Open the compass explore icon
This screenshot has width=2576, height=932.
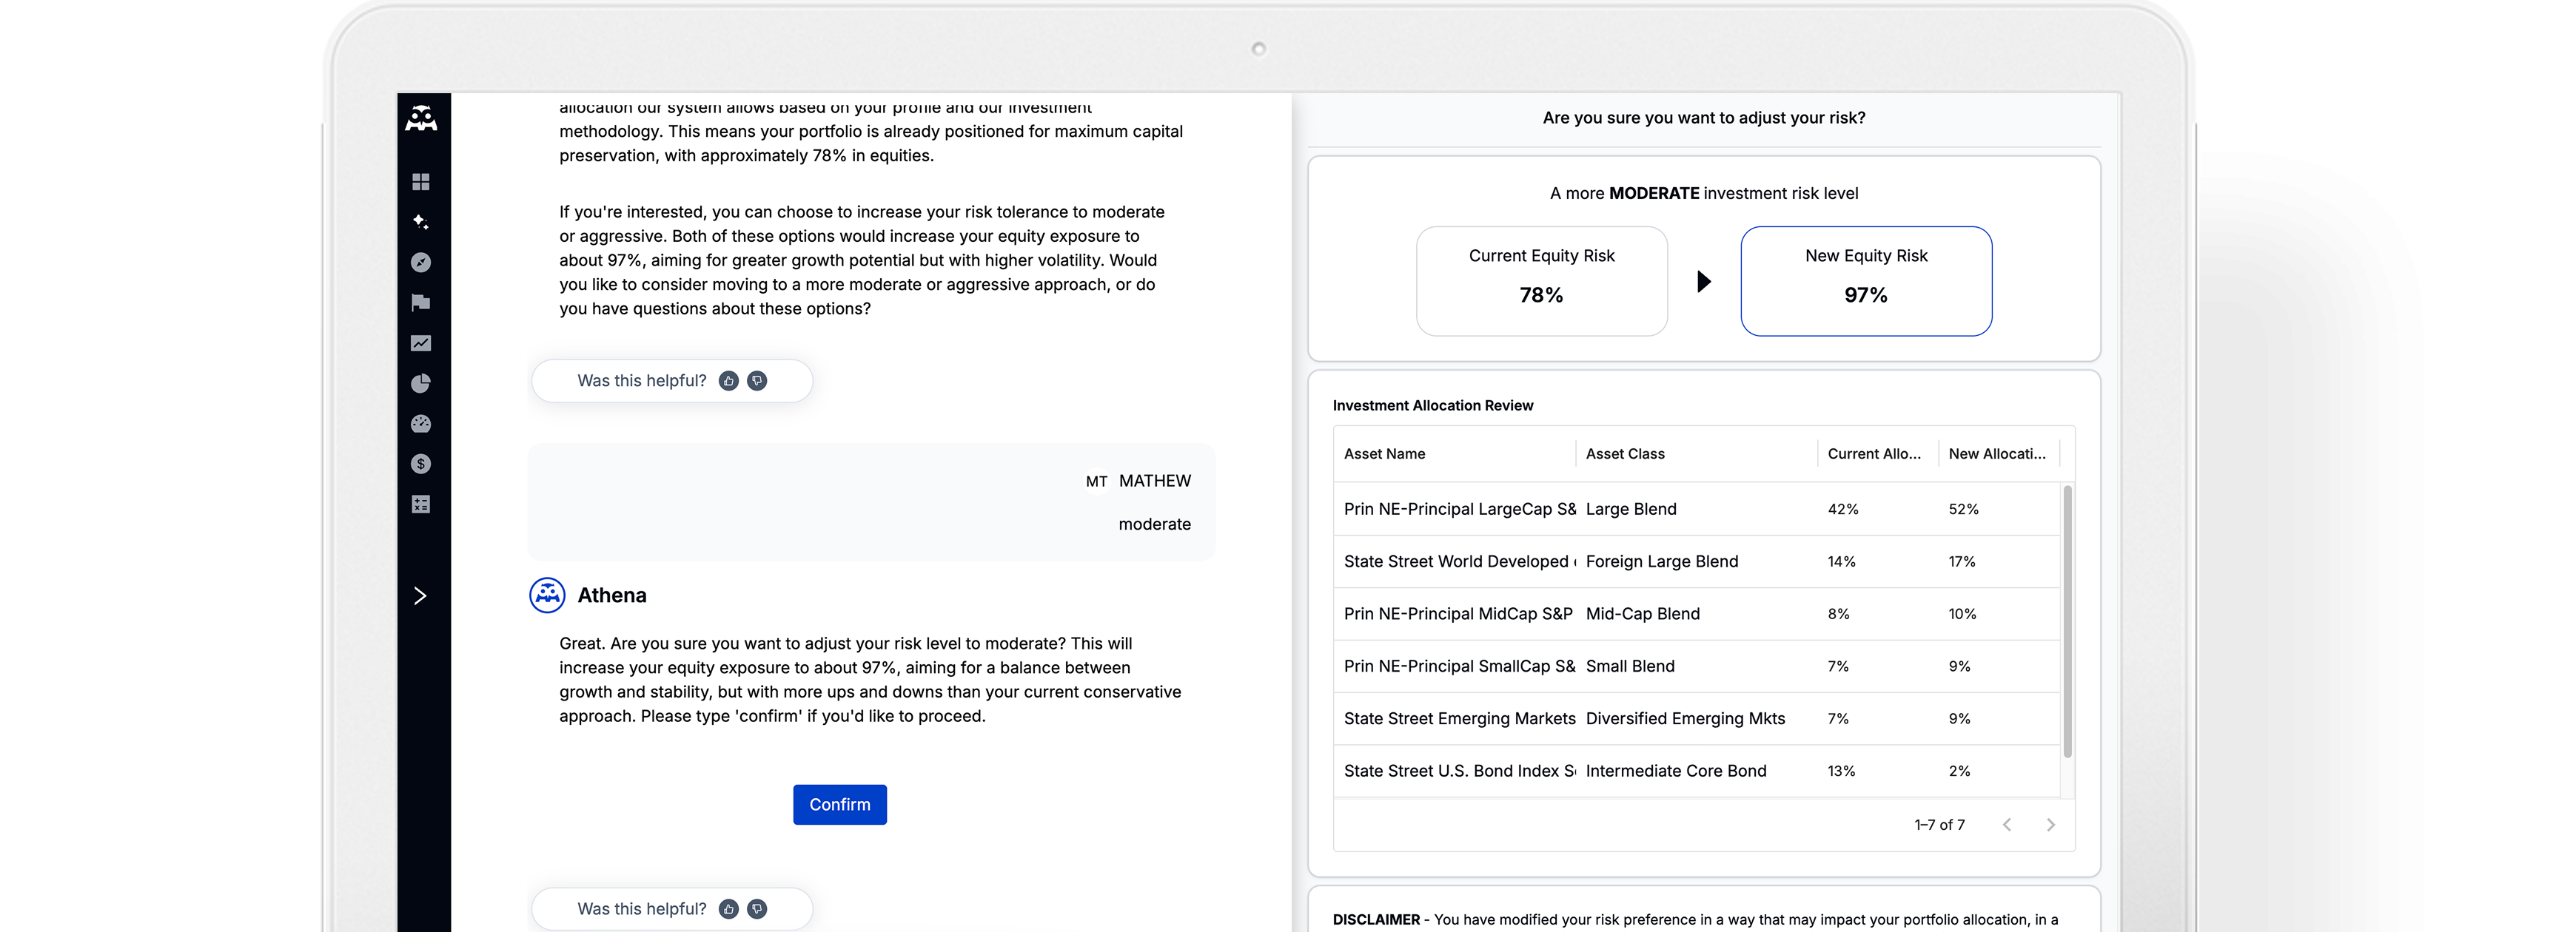point(421,263)
